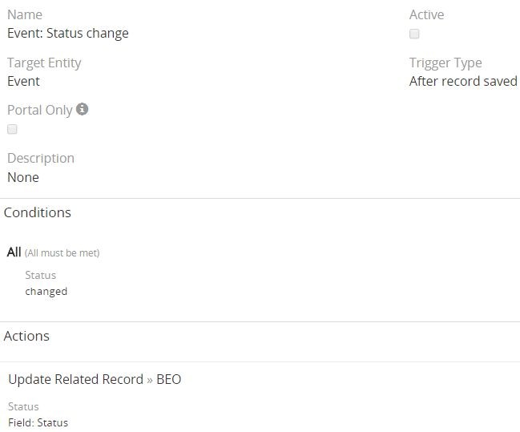The image size is (520, 432).
Task: Click the 'Trigger Type' field label
Action: (445, 63)
